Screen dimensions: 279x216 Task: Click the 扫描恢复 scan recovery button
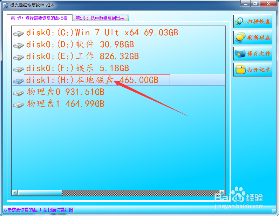[253, 21]
